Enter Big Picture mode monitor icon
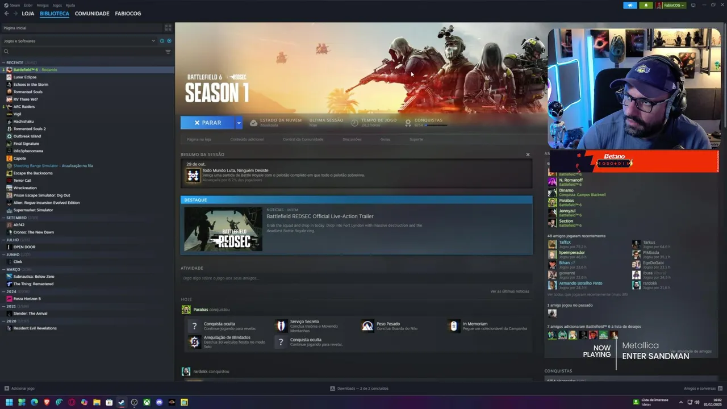This screenshot has height=409, width=727. [x=693, y=5]
